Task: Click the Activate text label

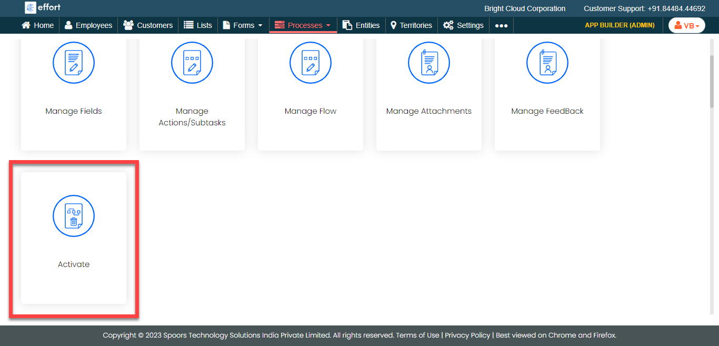Action: point(74,264)
